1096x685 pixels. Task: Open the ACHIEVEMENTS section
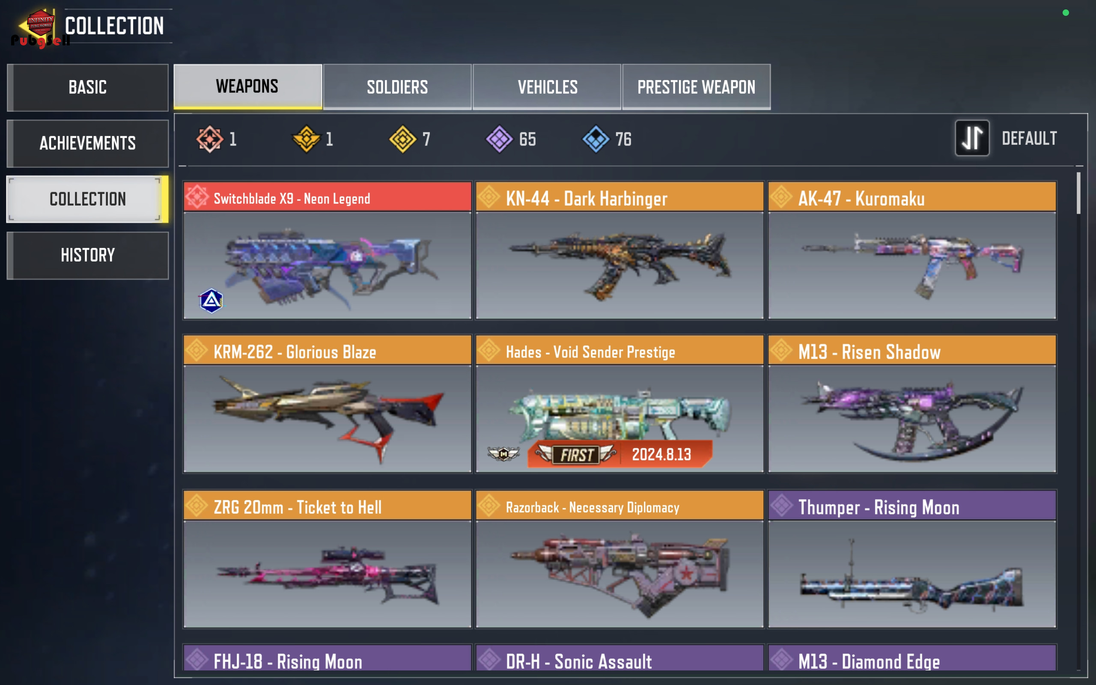88,143
